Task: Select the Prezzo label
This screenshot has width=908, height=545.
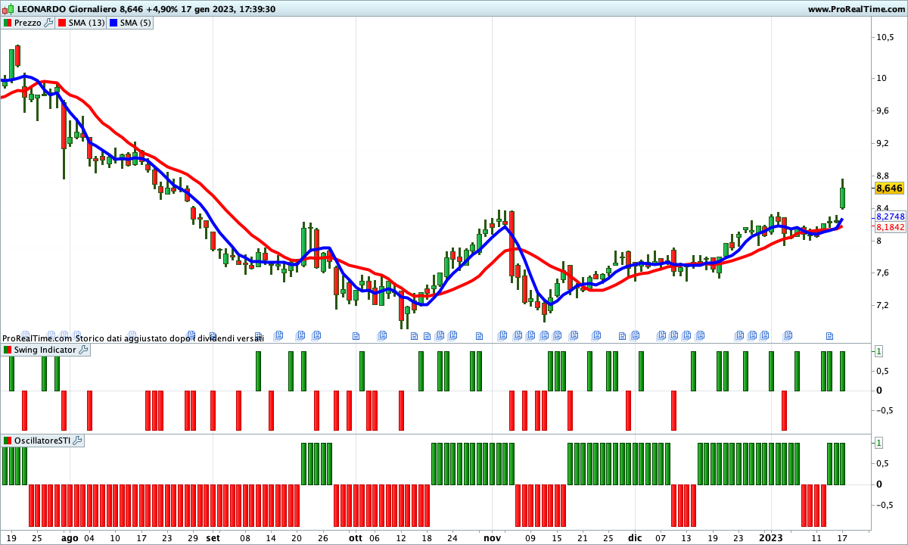Action: click(x=28, y=23)
